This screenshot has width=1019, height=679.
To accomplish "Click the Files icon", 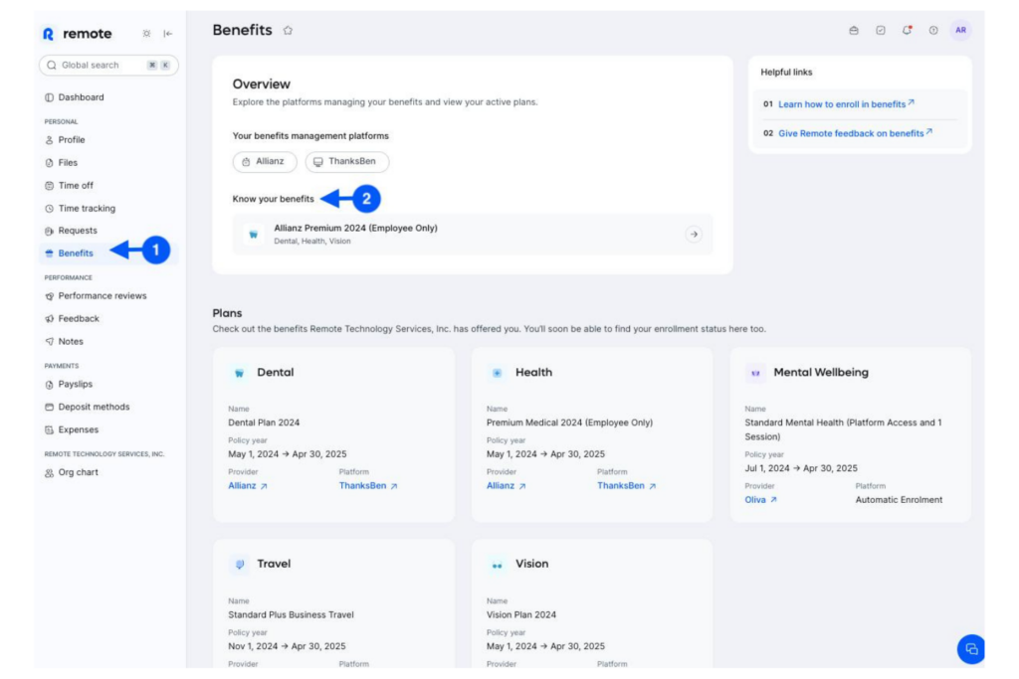I will tap(50, 162).
